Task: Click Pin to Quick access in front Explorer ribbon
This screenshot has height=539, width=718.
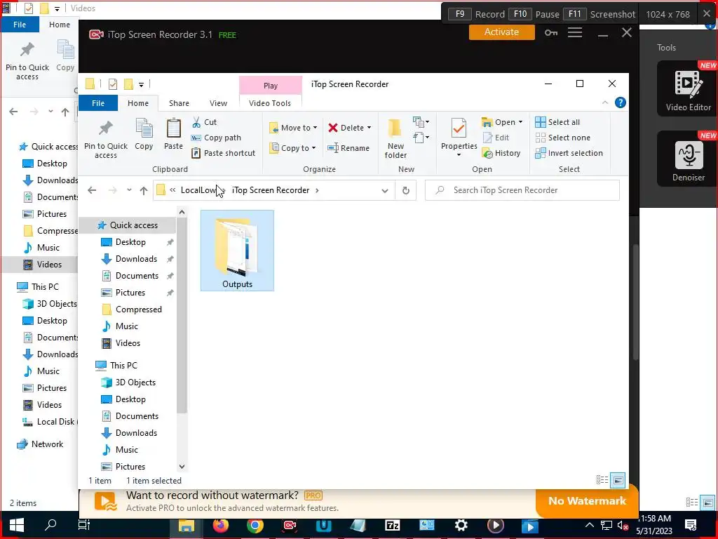Action: point(106,139)
